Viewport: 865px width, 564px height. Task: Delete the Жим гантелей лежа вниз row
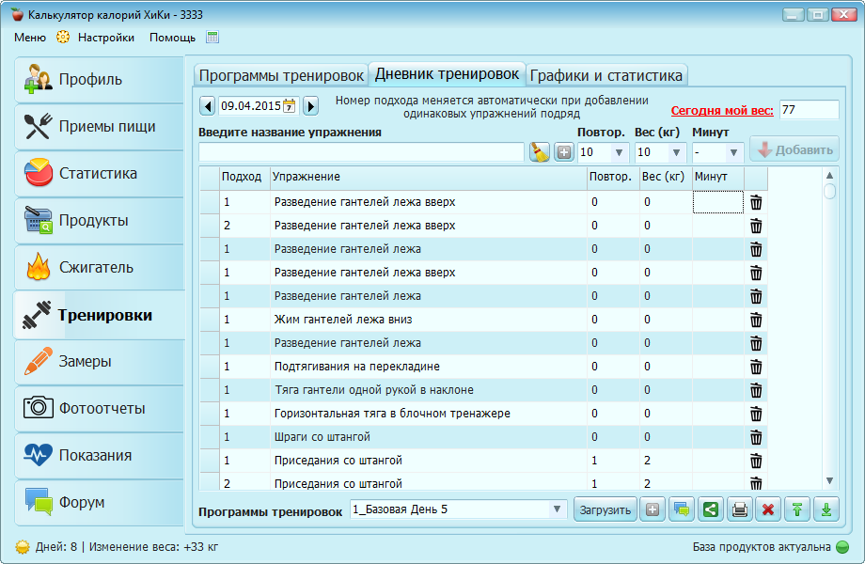[756, 320]
